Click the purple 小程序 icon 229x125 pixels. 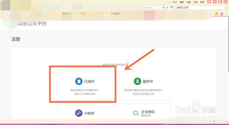pyautogui.click(x=79, y=113)
